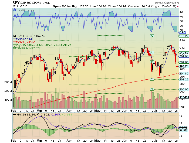The image size is (189, 143).
Task: Click the MACD axis label -1
Action: 181,137
